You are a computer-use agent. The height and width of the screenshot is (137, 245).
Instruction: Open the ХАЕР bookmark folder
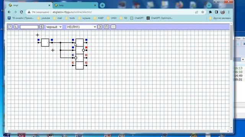pos(99,18)
